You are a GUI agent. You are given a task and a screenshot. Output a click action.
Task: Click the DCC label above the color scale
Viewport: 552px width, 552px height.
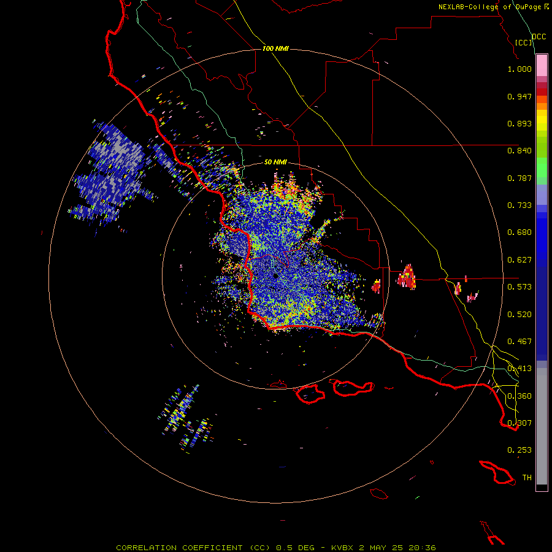click(x=539, y=37)
